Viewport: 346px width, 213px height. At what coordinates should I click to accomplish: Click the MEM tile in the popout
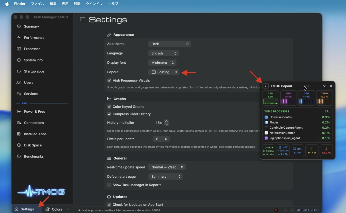click(x=288, y=98)
